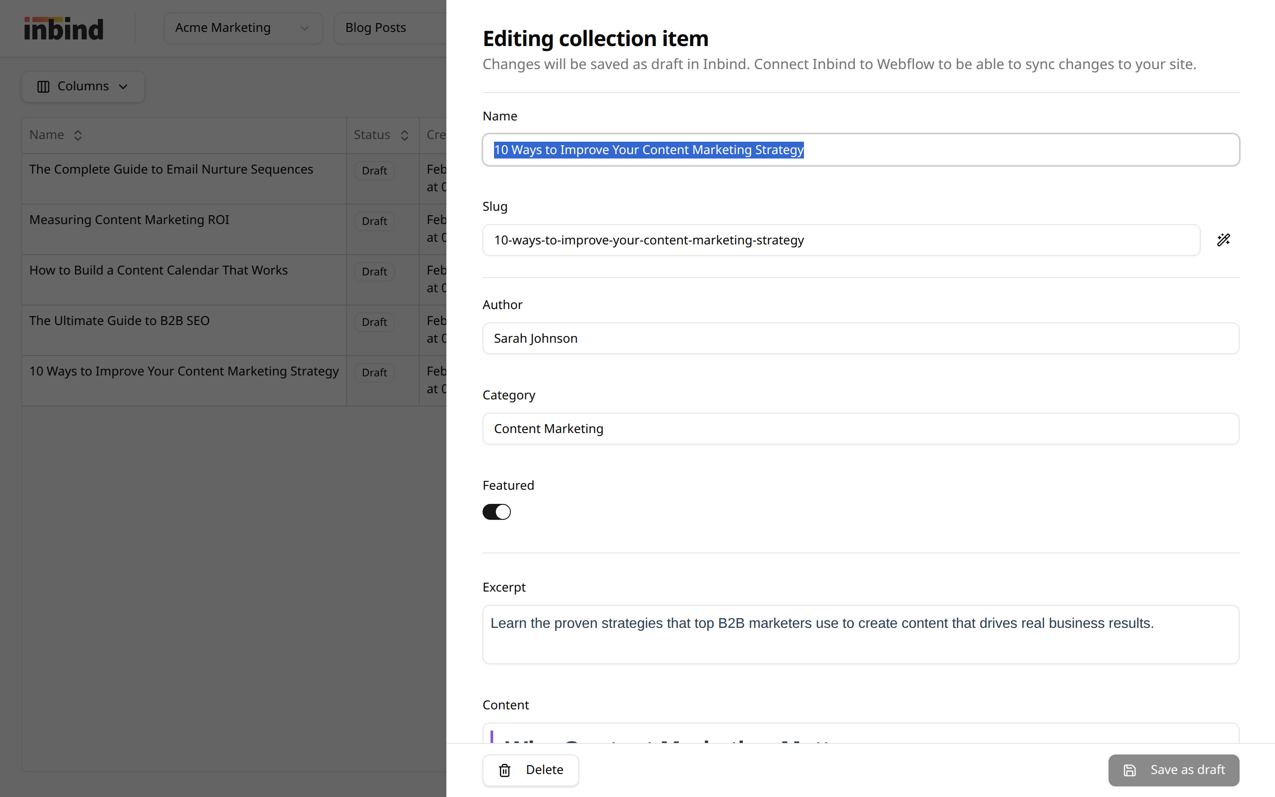Screen dimensions: 1275x797
Task: Click inside the Excerpt text area
Action: click(860, 634)
